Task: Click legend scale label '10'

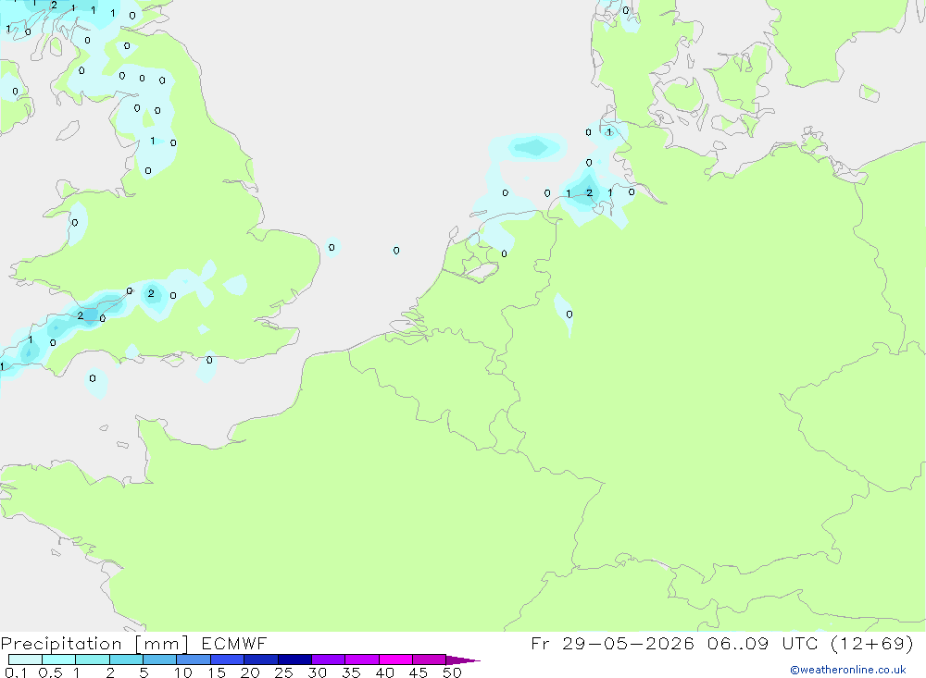Action: coord(183,672)
